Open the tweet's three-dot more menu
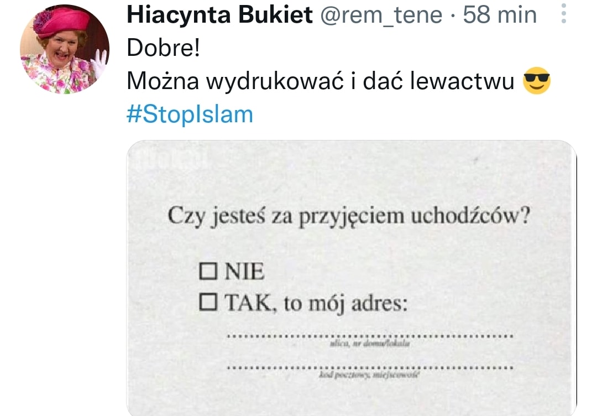597x416 pixels. click(x=564, y=14)
